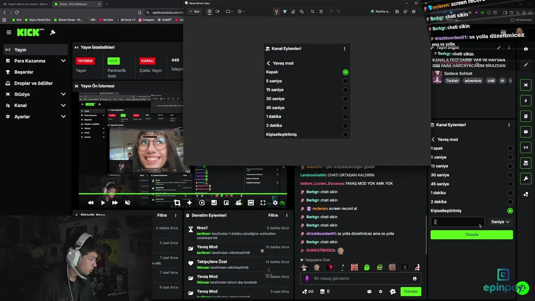The width and height of the screenshot is (535, 301).
Task: Open the ChatGPT bookmark in the bookmarks bar
Action: click(164, 20)
